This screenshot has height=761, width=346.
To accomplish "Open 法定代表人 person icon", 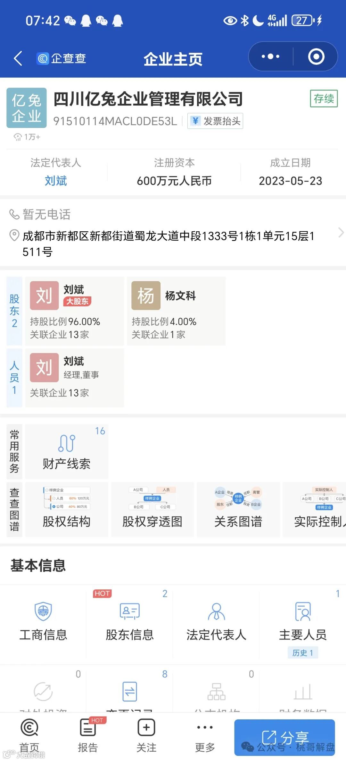I will coord(216,611).
